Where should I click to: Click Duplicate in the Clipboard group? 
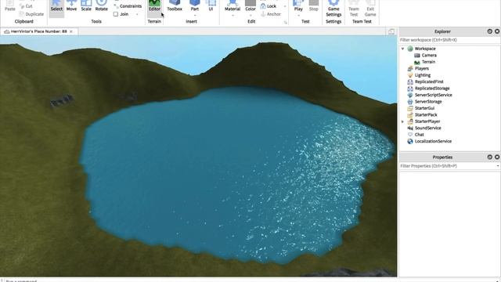click(31, 14)
